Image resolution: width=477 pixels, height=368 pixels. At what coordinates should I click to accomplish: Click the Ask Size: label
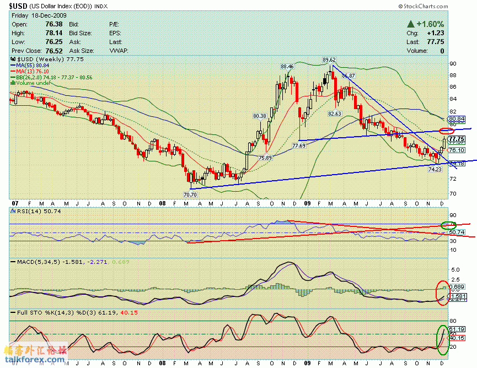82,51
